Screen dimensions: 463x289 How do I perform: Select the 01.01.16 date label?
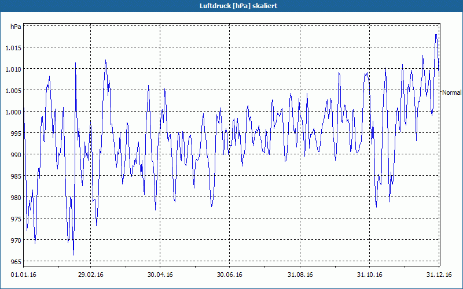23,275
